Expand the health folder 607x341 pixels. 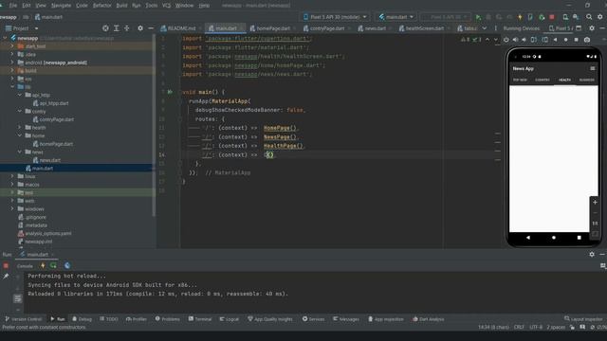point(20,127)
